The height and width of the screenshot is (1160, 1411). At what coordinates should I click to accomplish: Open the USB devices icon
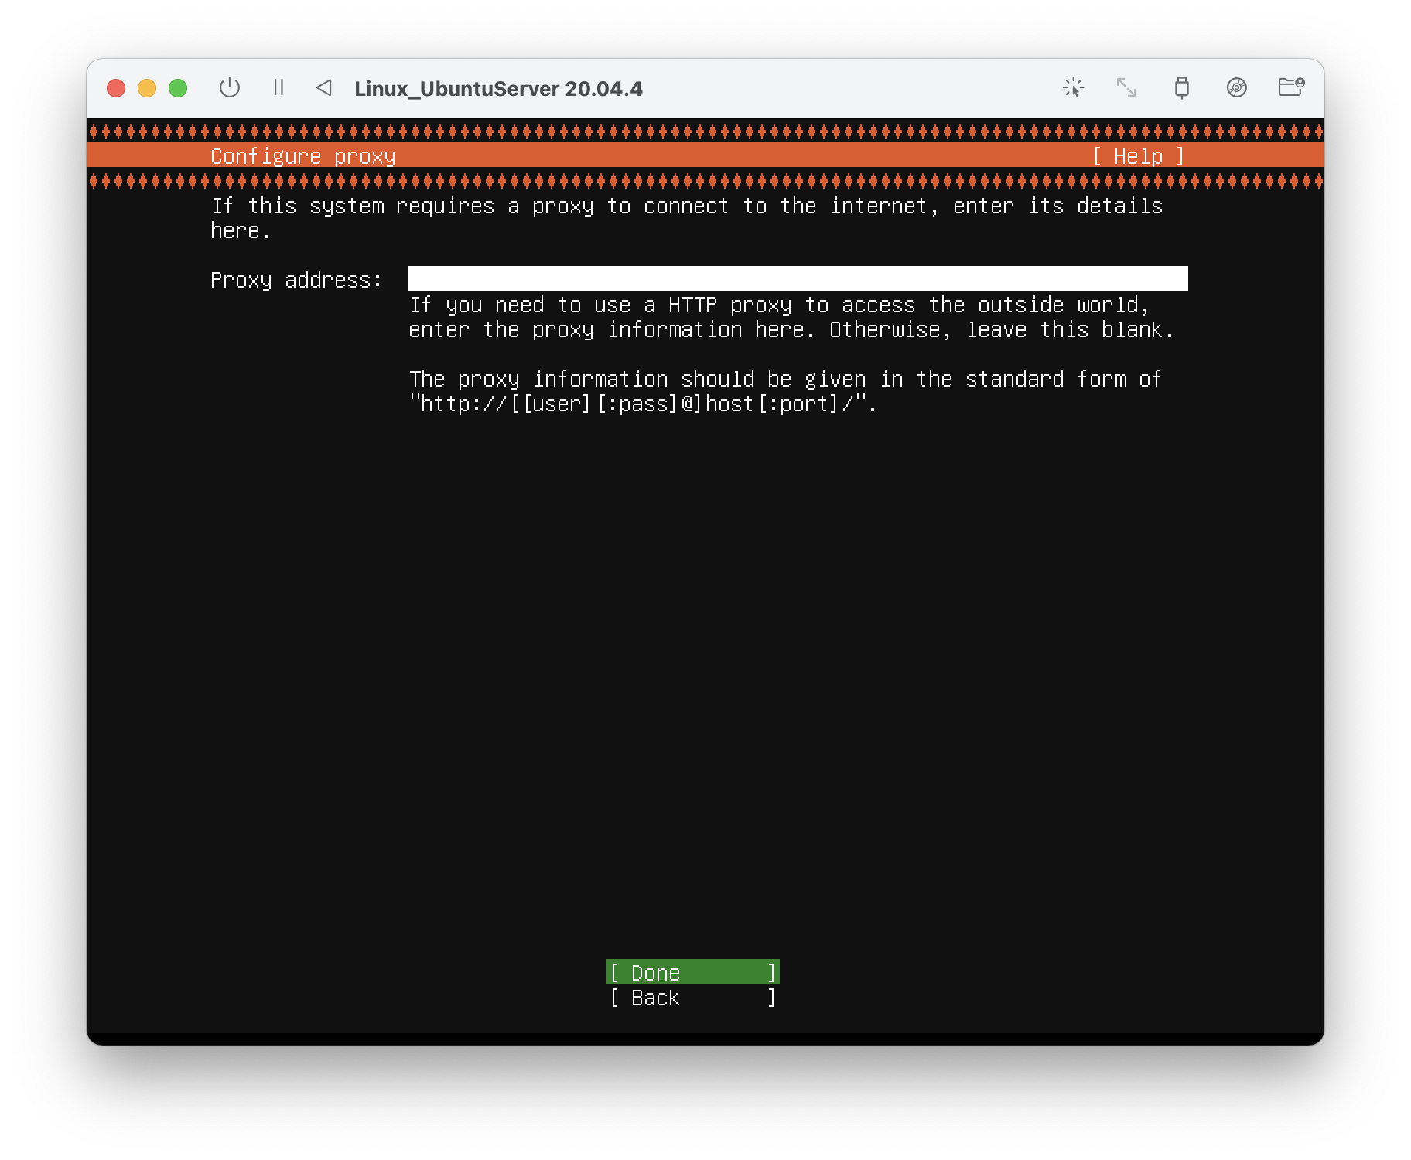1181,88
